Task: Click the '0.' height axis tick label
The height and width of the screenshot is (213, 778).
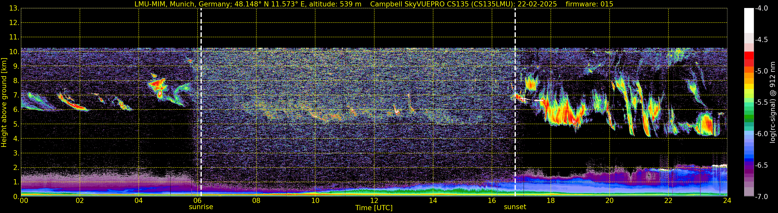Action: [16, 197]
